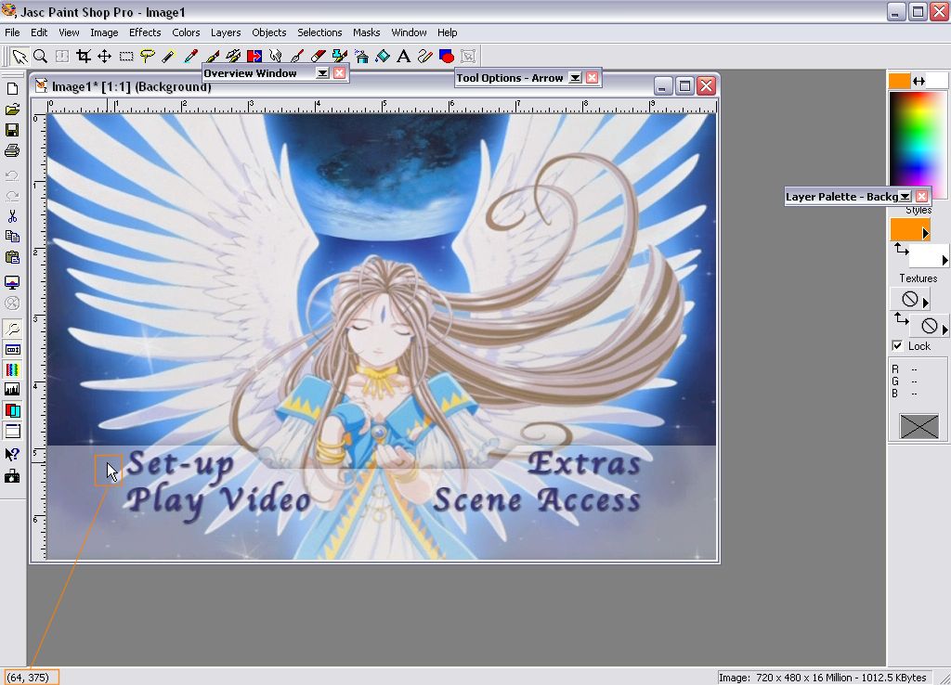Open the Layers menu
Image resolution: width=951 pixels, height=685 pixels.
coord(226,32)
